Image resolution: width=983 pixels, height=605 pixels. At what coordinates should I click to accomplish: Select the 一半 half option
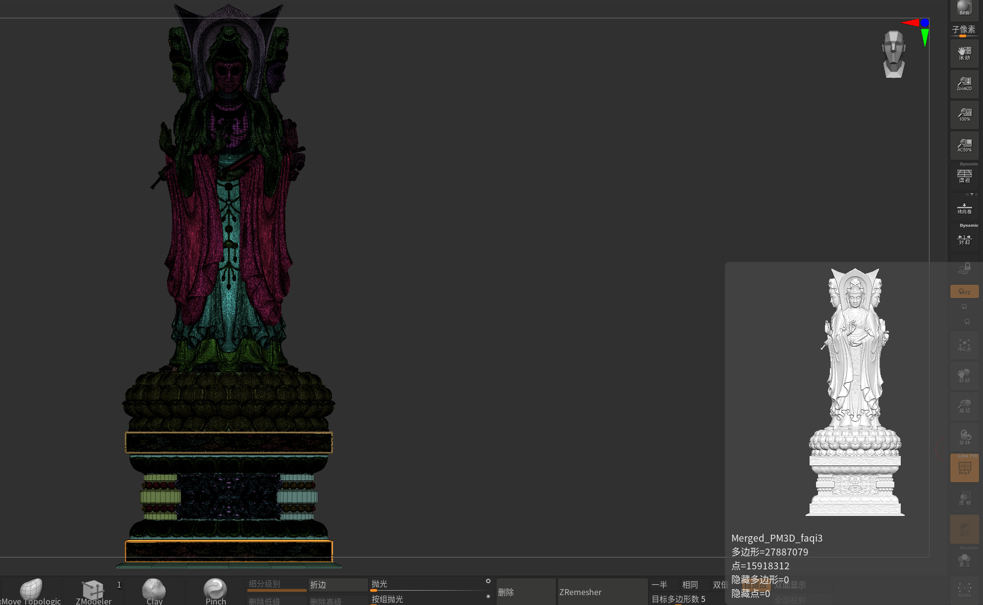coord(663,585)
